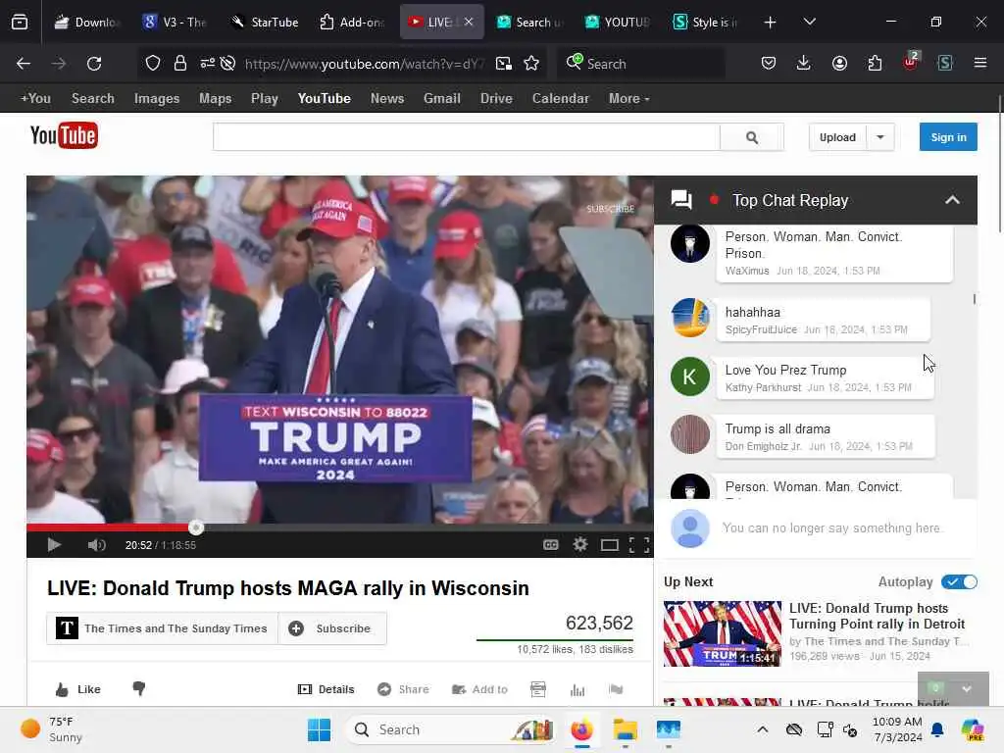
Task: Open News in the Google bar
Action: tap(386, 99)
